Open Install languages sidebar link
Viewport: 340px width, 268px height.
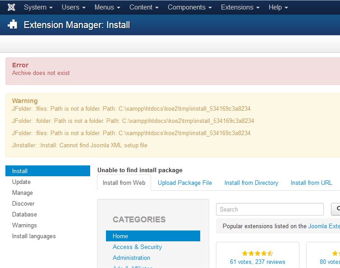click(x=34, y=236)
